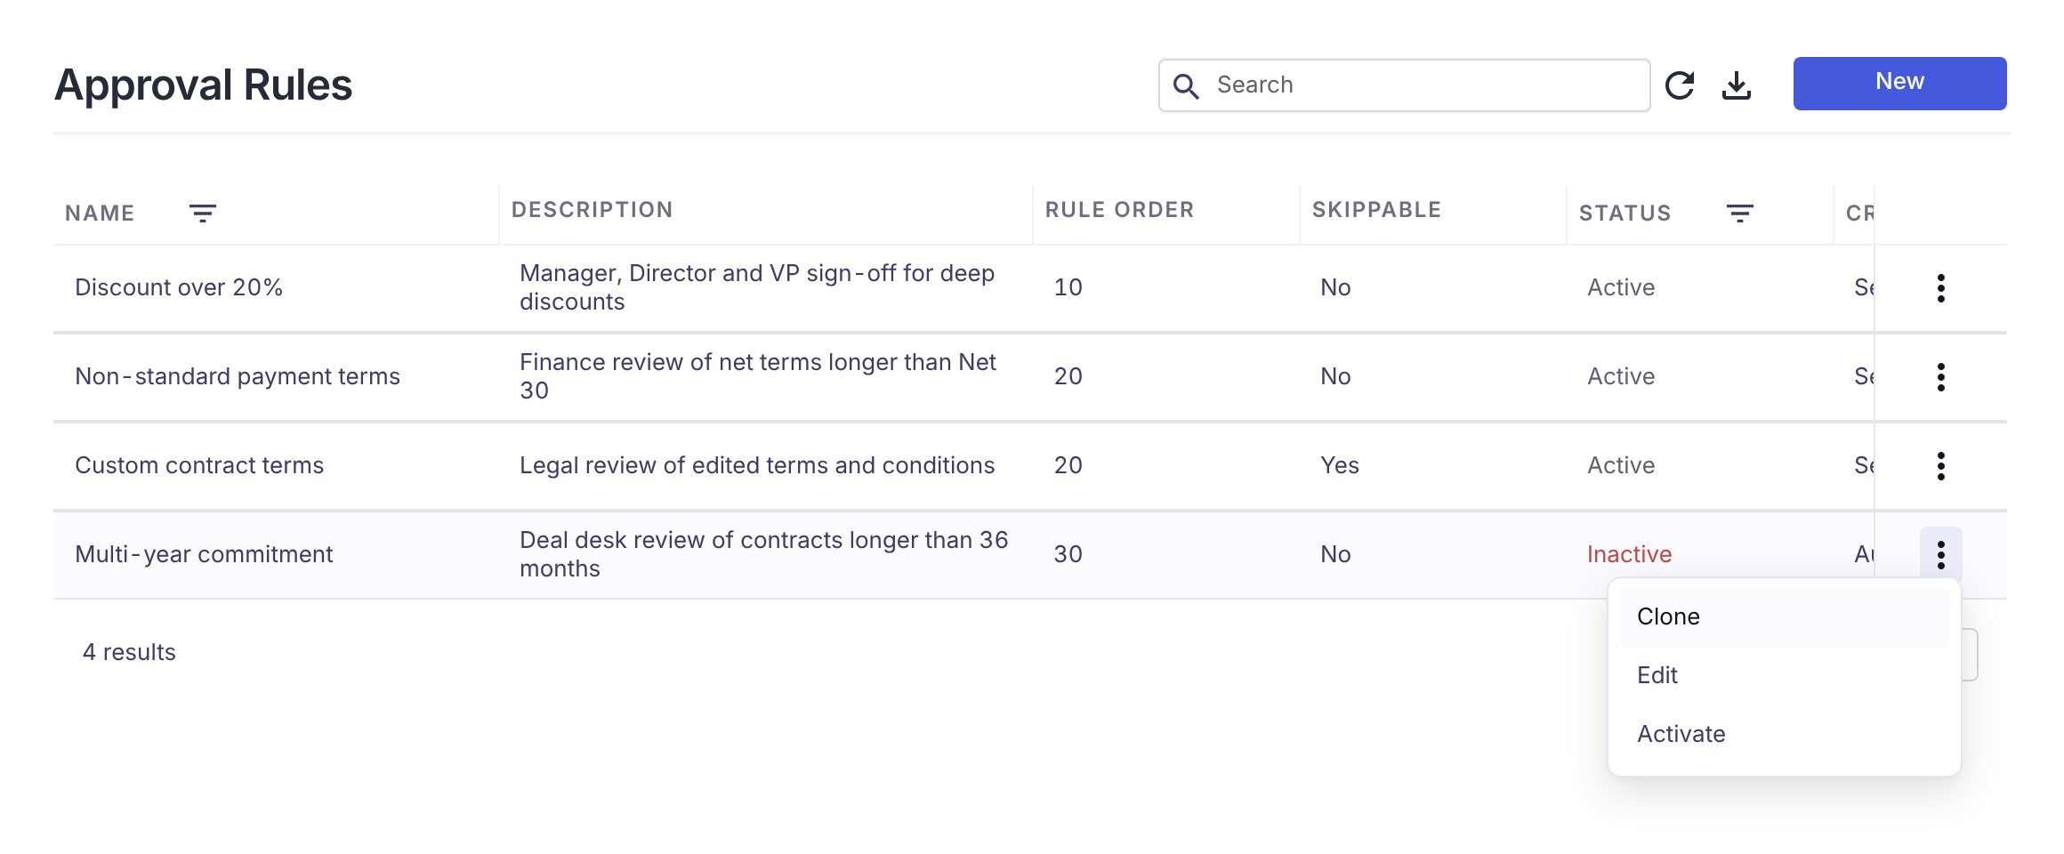Open the Name column filter icon

(203, 213)
